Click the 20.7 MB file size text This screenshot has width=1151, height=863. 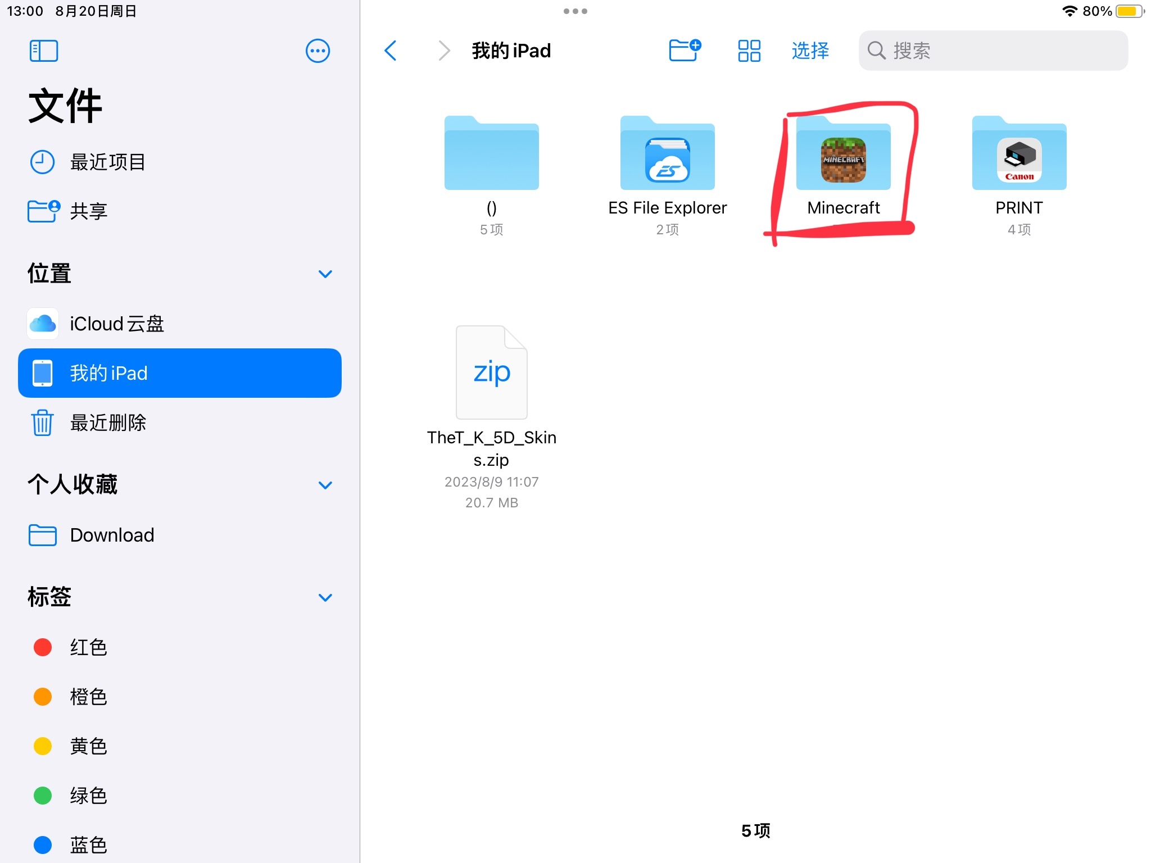491,502
